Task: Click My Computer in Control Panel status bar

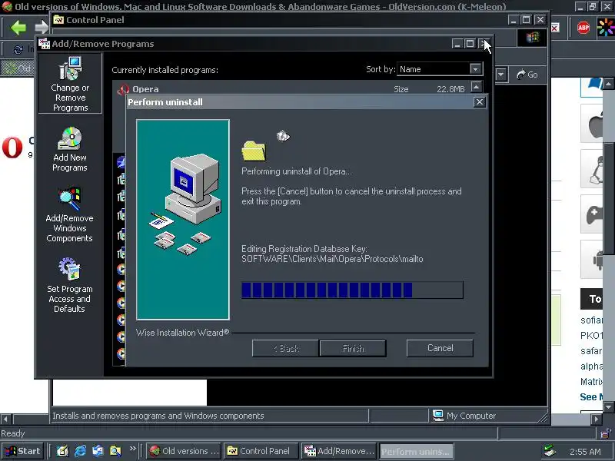Action: tap(464, 416)
